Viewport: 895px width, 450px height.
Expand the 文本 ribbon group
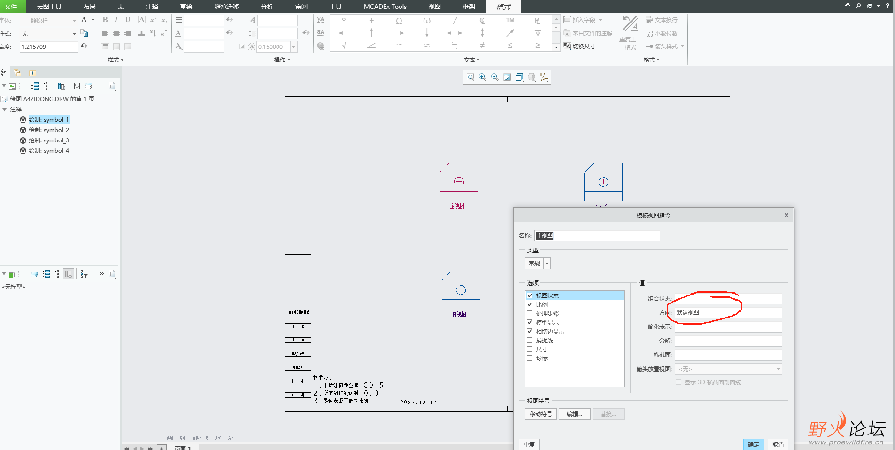tap(471, 60)
